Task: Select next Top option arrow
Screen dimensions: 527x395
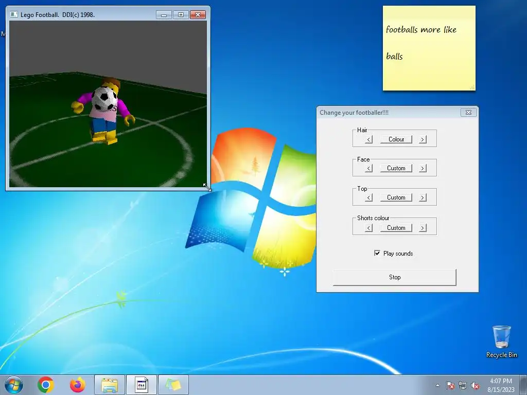Action: pyautogui.click(x=423, y=197)
